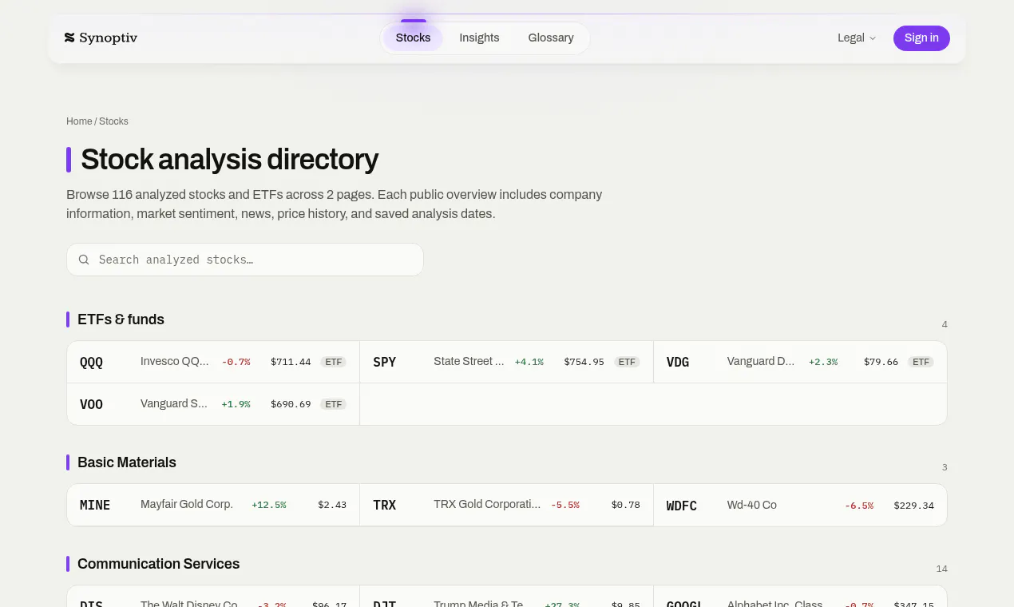Open the TRX Gold Corporation row
Viewport: 1014px width, 607px height.
[506, 505]
